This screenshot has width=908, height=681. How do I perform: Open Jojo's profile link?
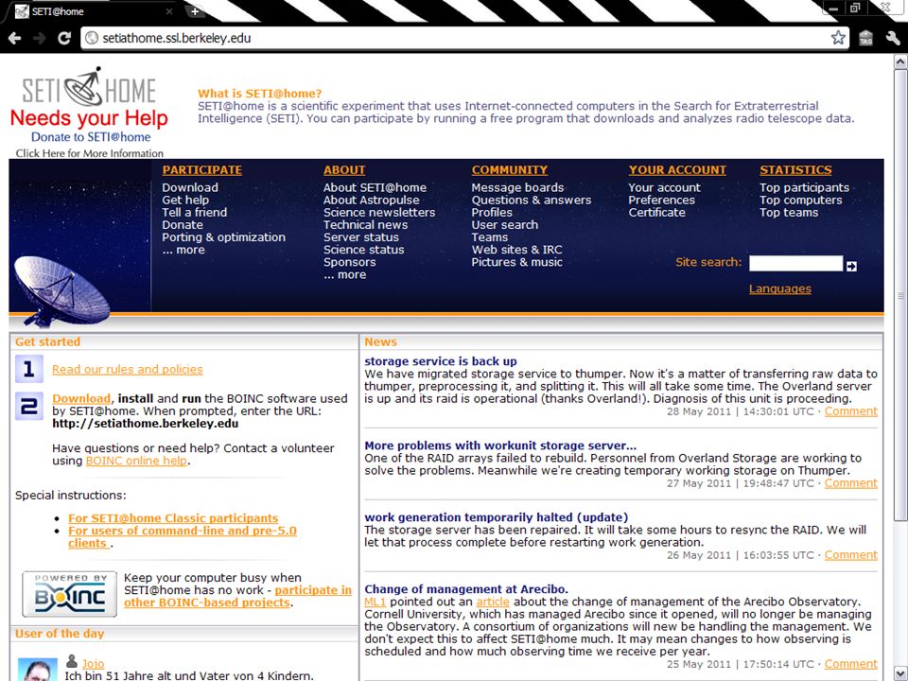tap(94, 664)
